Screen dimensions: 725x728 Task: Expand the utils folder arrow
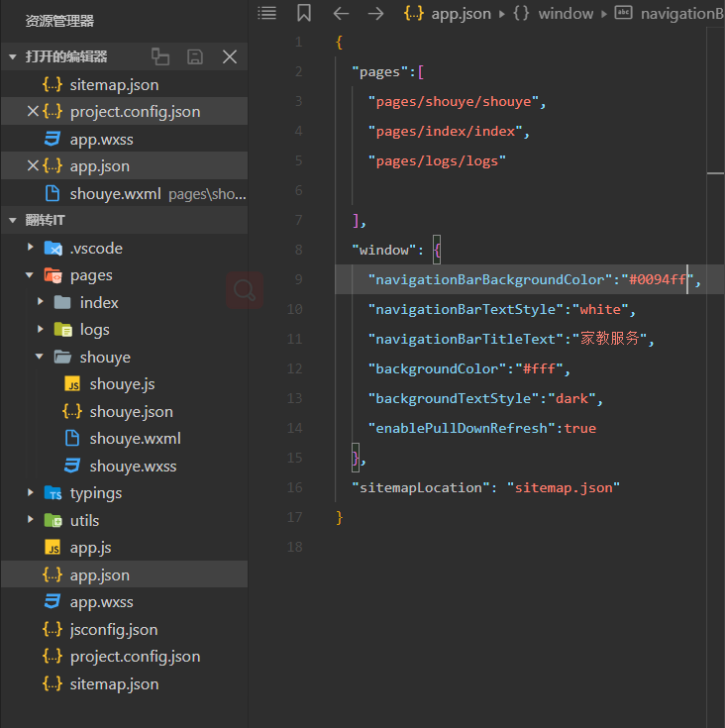tap(31, 520)
